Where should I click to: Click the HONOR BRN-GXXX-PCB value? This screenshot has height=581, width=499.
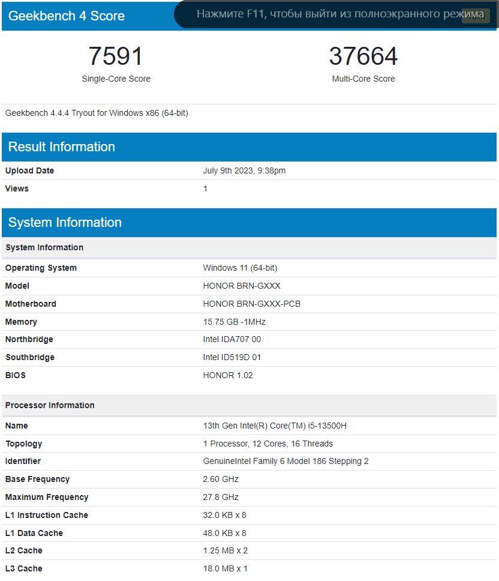252,304
